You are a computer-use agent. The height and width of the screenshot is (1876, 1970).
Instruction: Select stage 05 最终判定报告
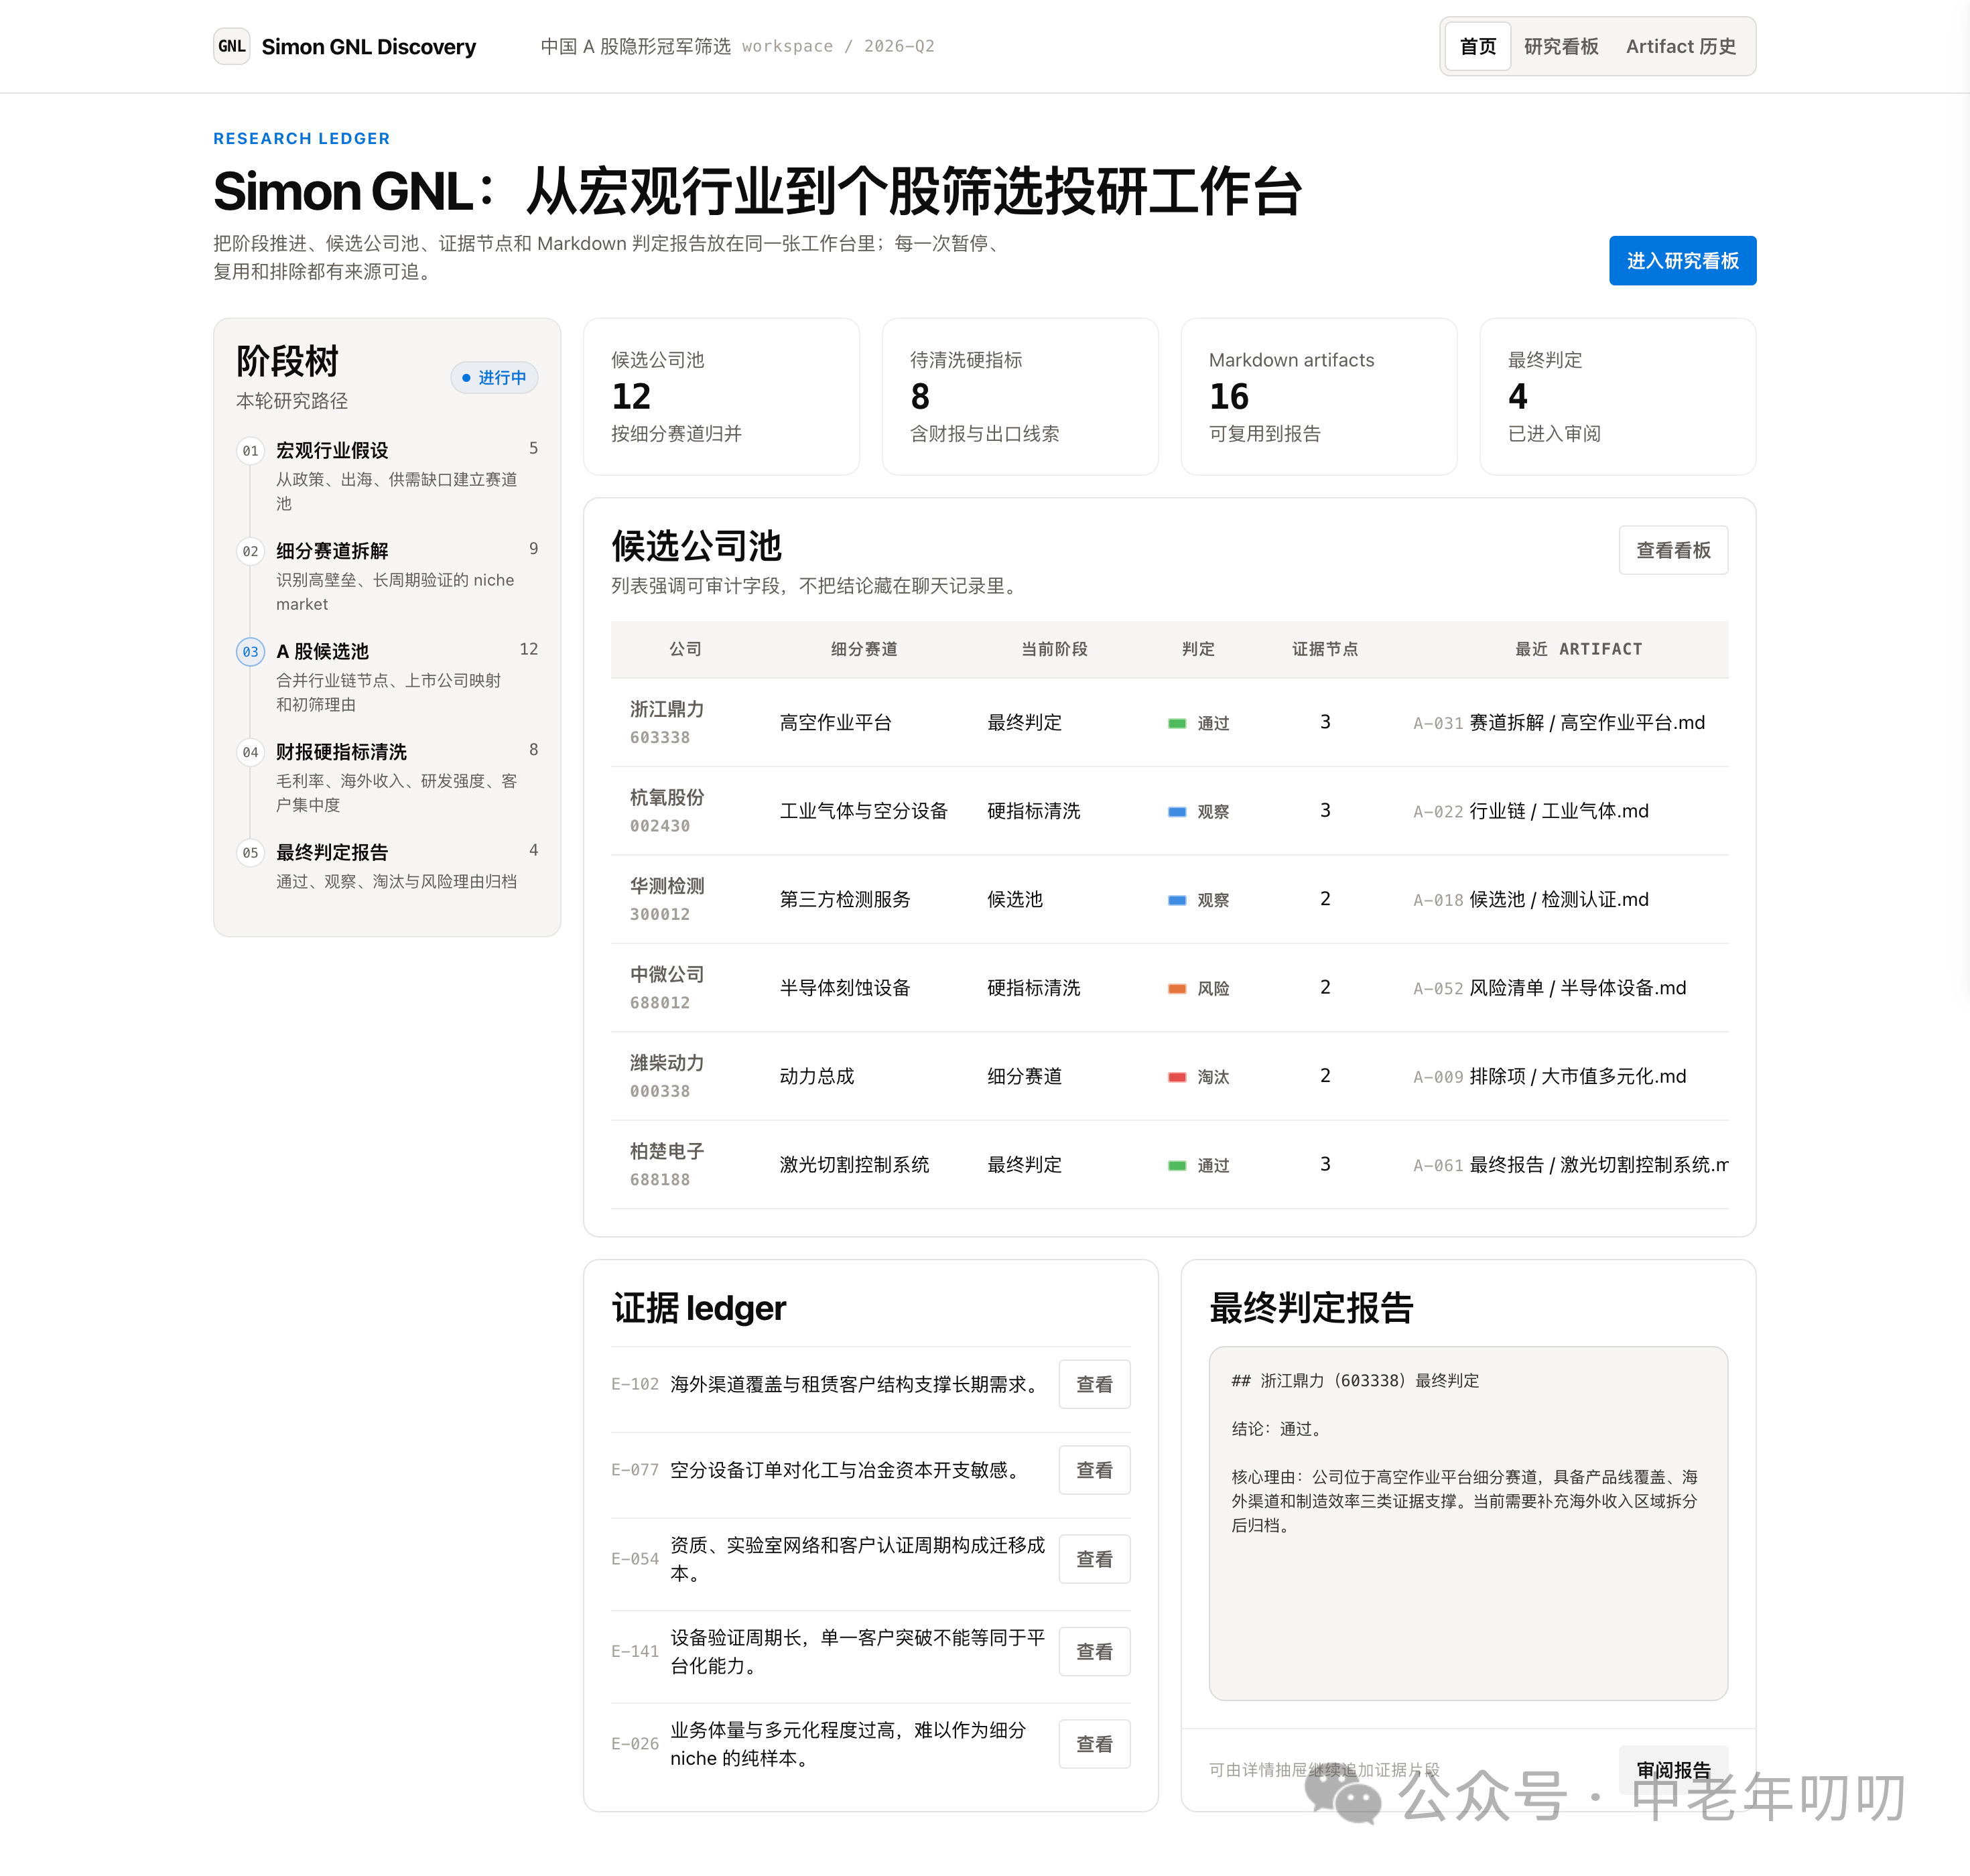[x=387, y=865]
